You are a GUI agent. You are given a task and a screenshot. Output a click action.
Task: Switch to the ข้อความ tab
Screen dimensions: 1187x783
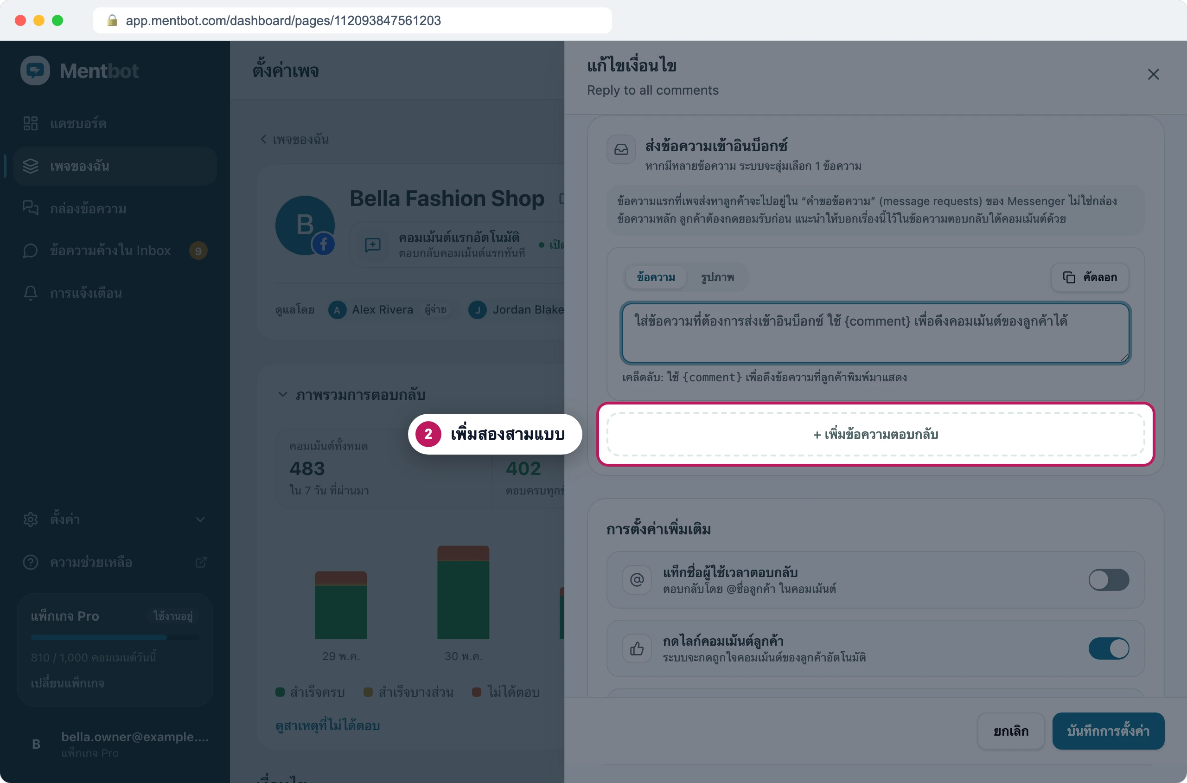[656, 277]
